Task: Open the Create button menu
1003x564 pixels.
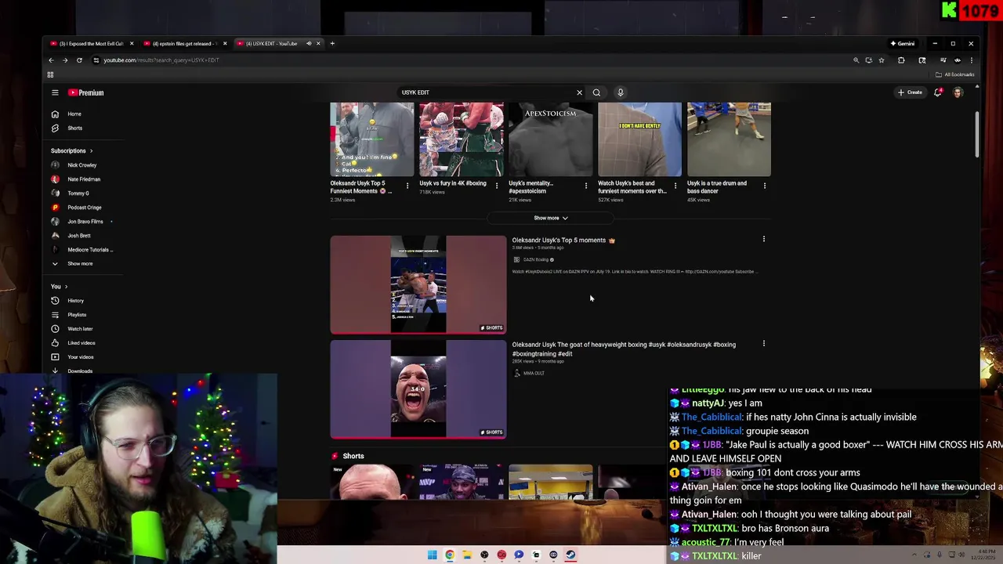Action: tap(911, 92)
